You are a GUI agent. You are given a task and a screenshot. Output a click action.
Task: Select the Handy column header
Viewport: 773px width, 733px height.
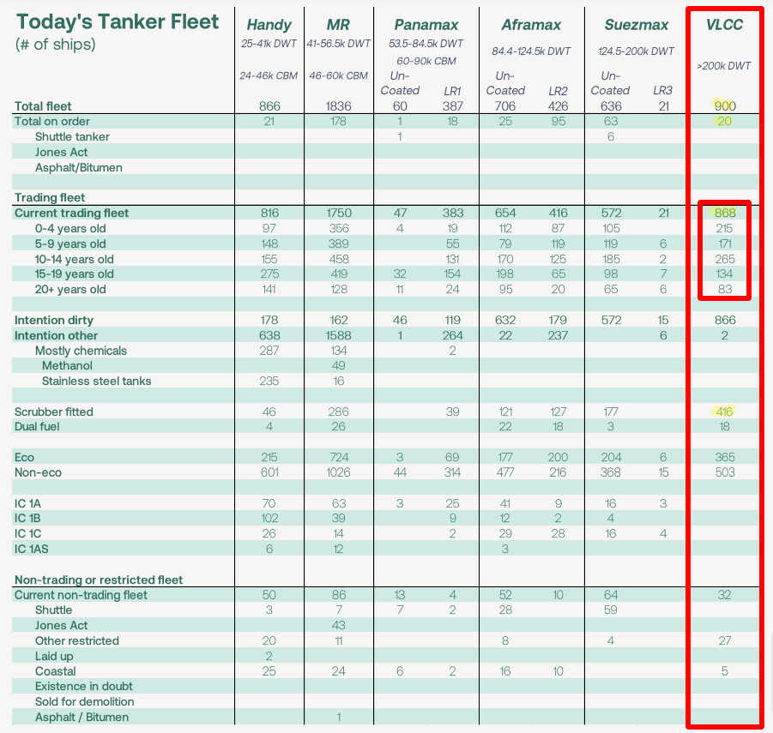coord(269,25)
